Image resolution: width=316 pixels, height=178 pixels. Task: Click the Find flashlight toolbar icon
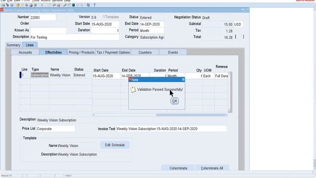coord(7,5)
